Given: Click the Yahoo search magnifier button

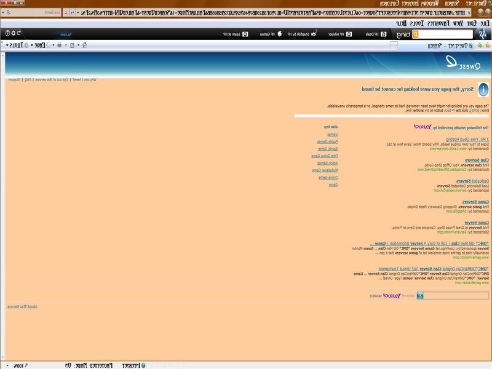Looking at the screenshot, I should pyautogui.click(x=420, y=296).
